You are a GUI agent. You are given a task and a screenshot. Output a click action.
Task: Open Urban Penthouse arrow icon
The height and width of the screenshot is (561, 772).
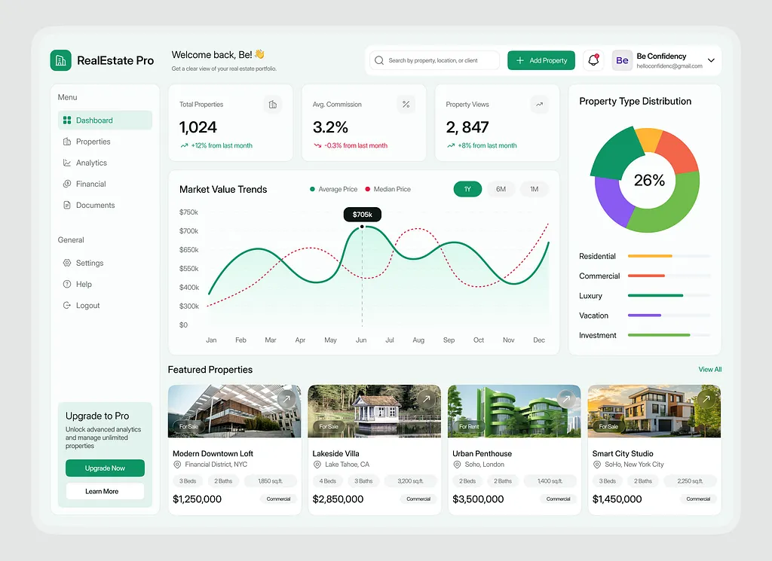(x=566, y=399)
